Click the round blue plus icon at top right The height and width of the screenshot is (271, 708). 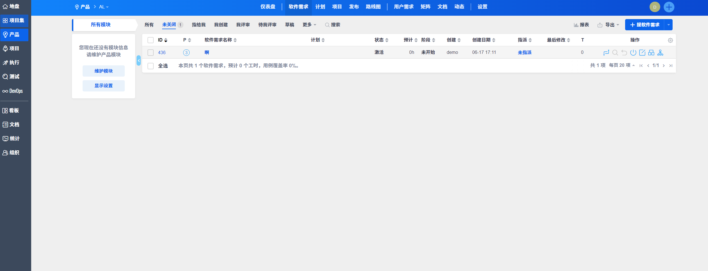coord(669,7)
